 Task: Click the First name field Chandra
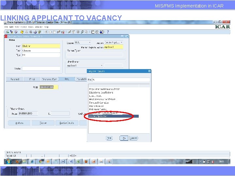41,51
